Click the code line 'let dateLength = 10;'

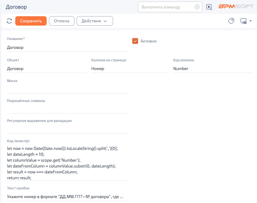pyautogui.click(x=26, y=154)
